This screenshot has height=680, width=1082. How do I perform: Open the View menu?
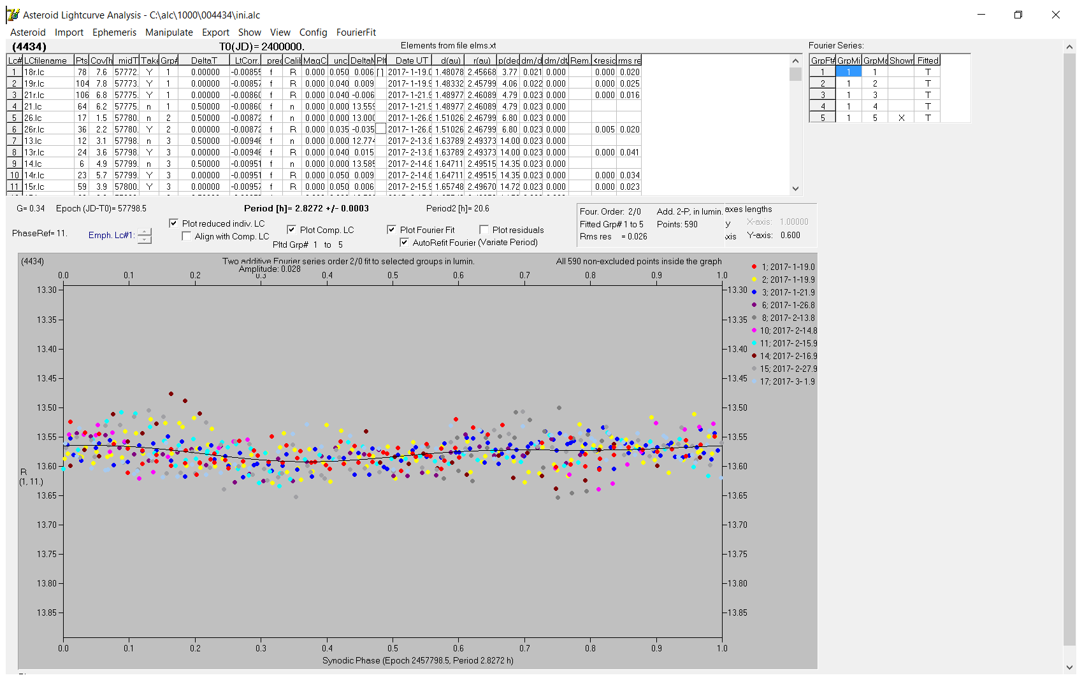click(x=280, y=32)
